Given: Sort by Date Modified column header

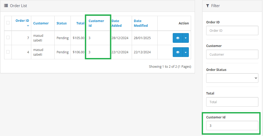Looking at the screenshot, I should (141, 23).
